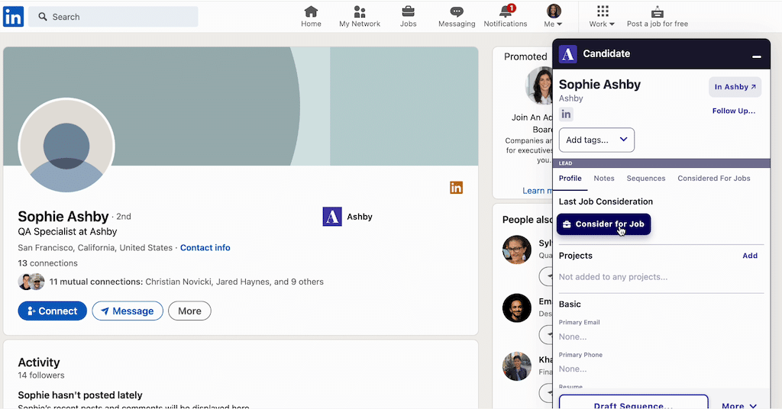
Task: Click the LinkedIn logo icon
Action: 14,17
